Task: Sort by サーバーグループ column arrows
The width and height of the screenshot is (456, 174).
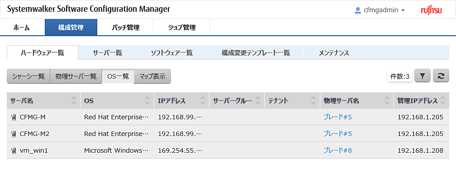Action: coord(258,100)
